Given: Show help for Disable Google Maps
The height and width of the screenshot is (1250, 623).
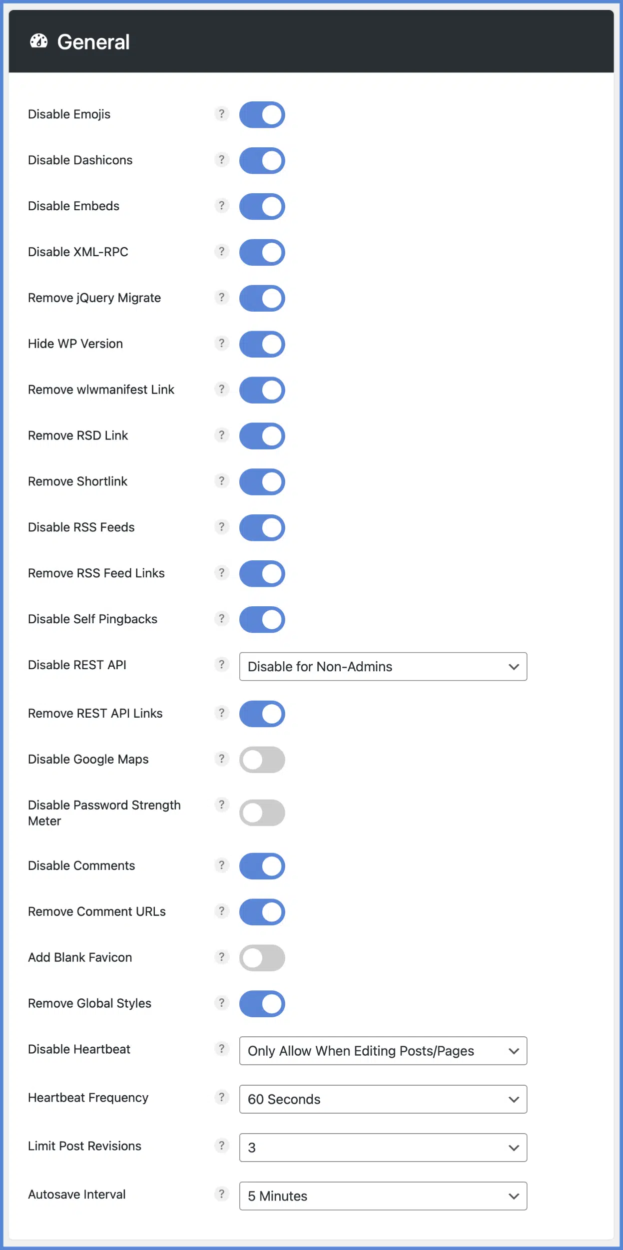Looking at the screenshot, I should (221, 759).
